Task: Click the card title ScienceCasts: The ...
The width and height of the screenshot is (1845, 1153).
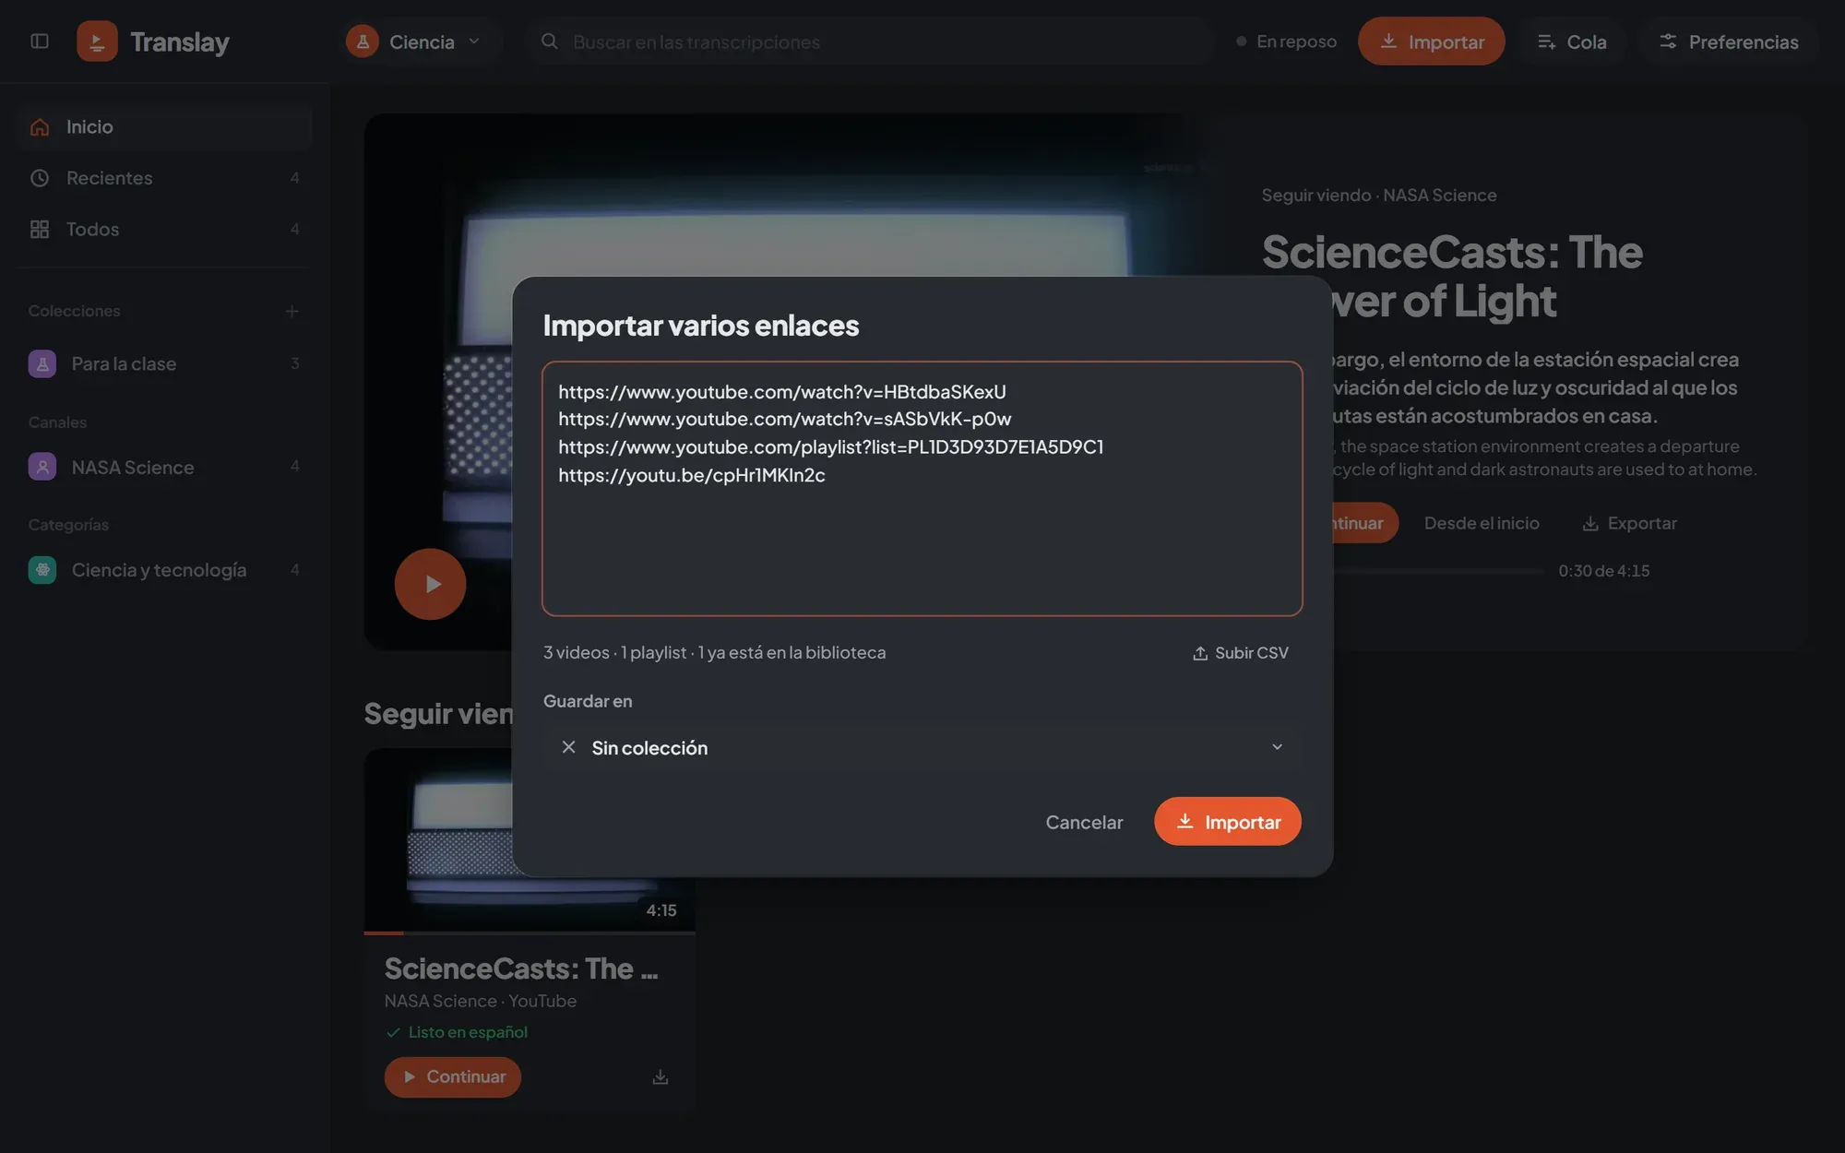Action: coord(521,969)
